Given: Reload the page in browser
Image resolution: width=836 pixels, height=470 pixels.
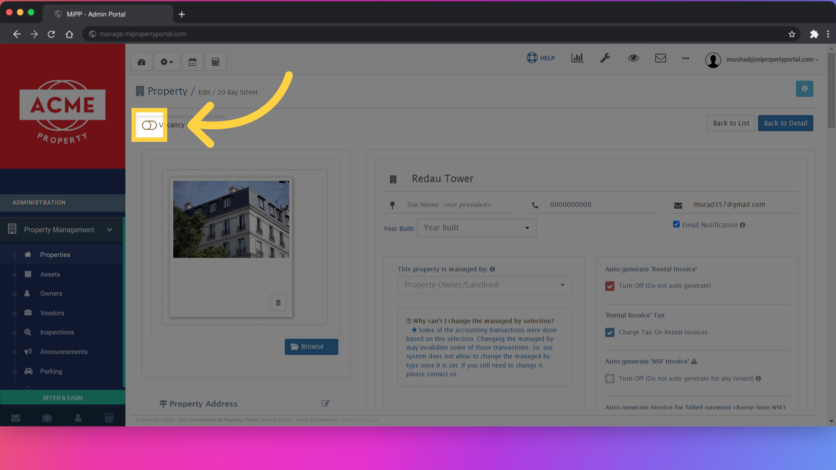Looking at the screenshot, I should click(x=51, y=34).
